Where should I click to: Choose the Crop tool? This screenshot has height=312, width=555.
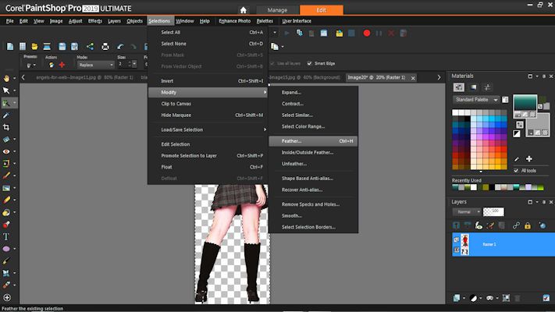tap(7, 126)
